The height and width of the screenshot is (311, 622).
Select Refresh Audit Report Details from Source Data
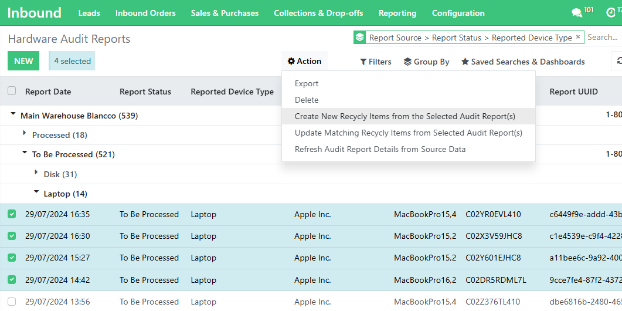409,150
